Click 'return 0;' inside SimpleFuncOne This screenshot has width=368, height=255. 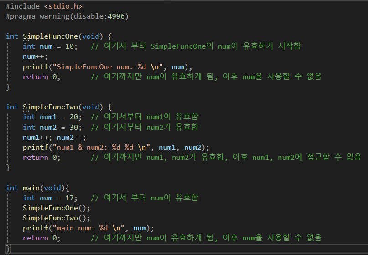41,77
